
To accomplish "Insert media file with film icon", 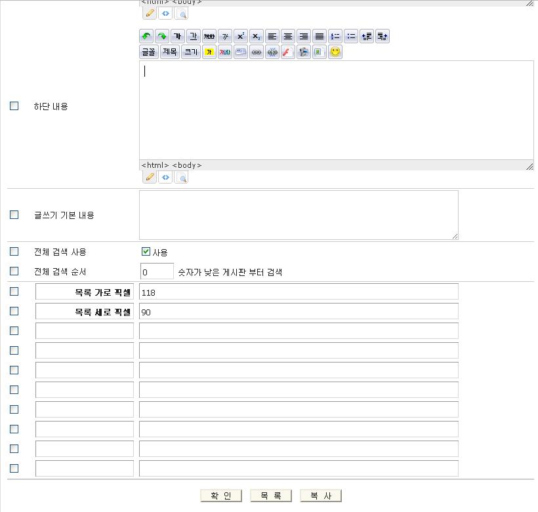I will 304,52.
